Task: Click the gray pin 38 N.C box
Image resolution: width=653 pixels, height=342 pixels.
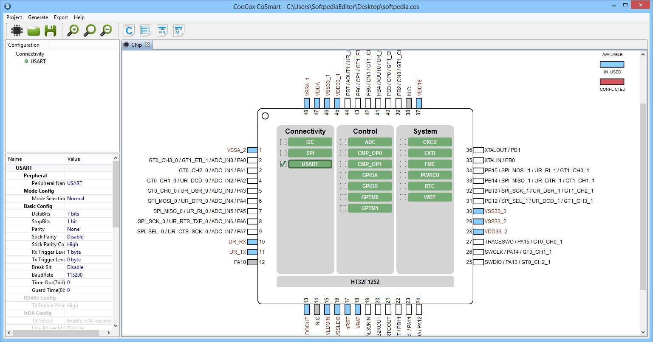Action: coord(409,103)
